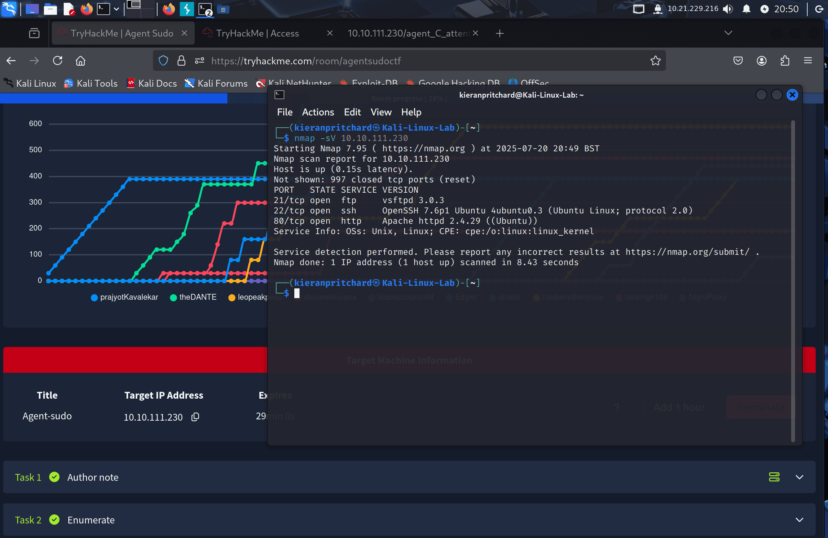Open the Kali applications menu
The height and width of the screenshot is (538, 828).
pyautogui.click(x=9, y=9)
